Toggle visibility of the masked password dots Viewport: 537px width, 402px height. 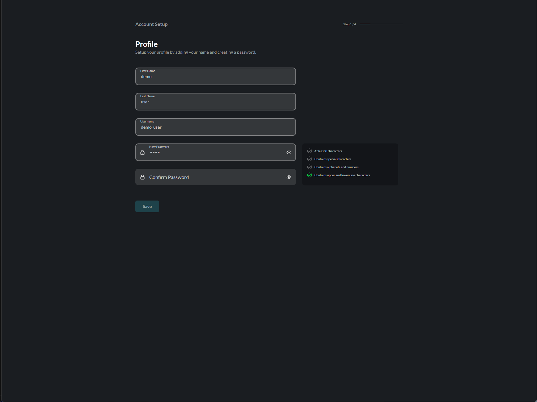(289, 152)
